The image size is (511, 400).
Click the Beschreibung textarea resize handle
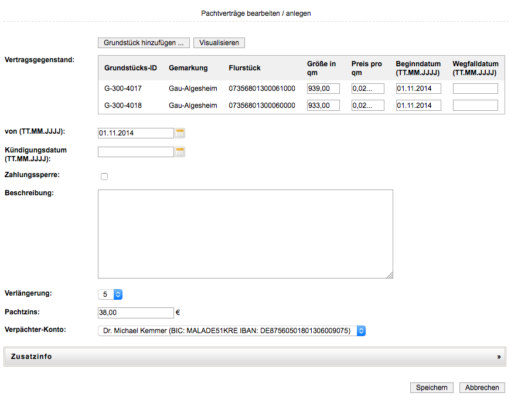(x=390, y=275)
